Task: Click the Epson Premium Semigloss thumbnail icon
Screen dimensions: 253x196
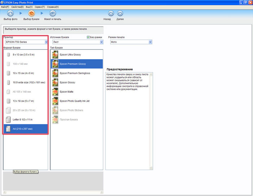Action: 55,73
